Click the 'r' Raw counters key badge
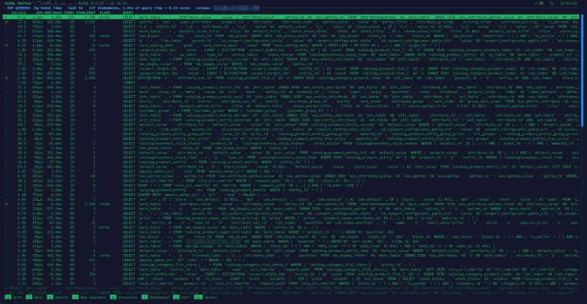Image resolution: width=587 pixels, height=304 pixels. click(x=75, y=297)
